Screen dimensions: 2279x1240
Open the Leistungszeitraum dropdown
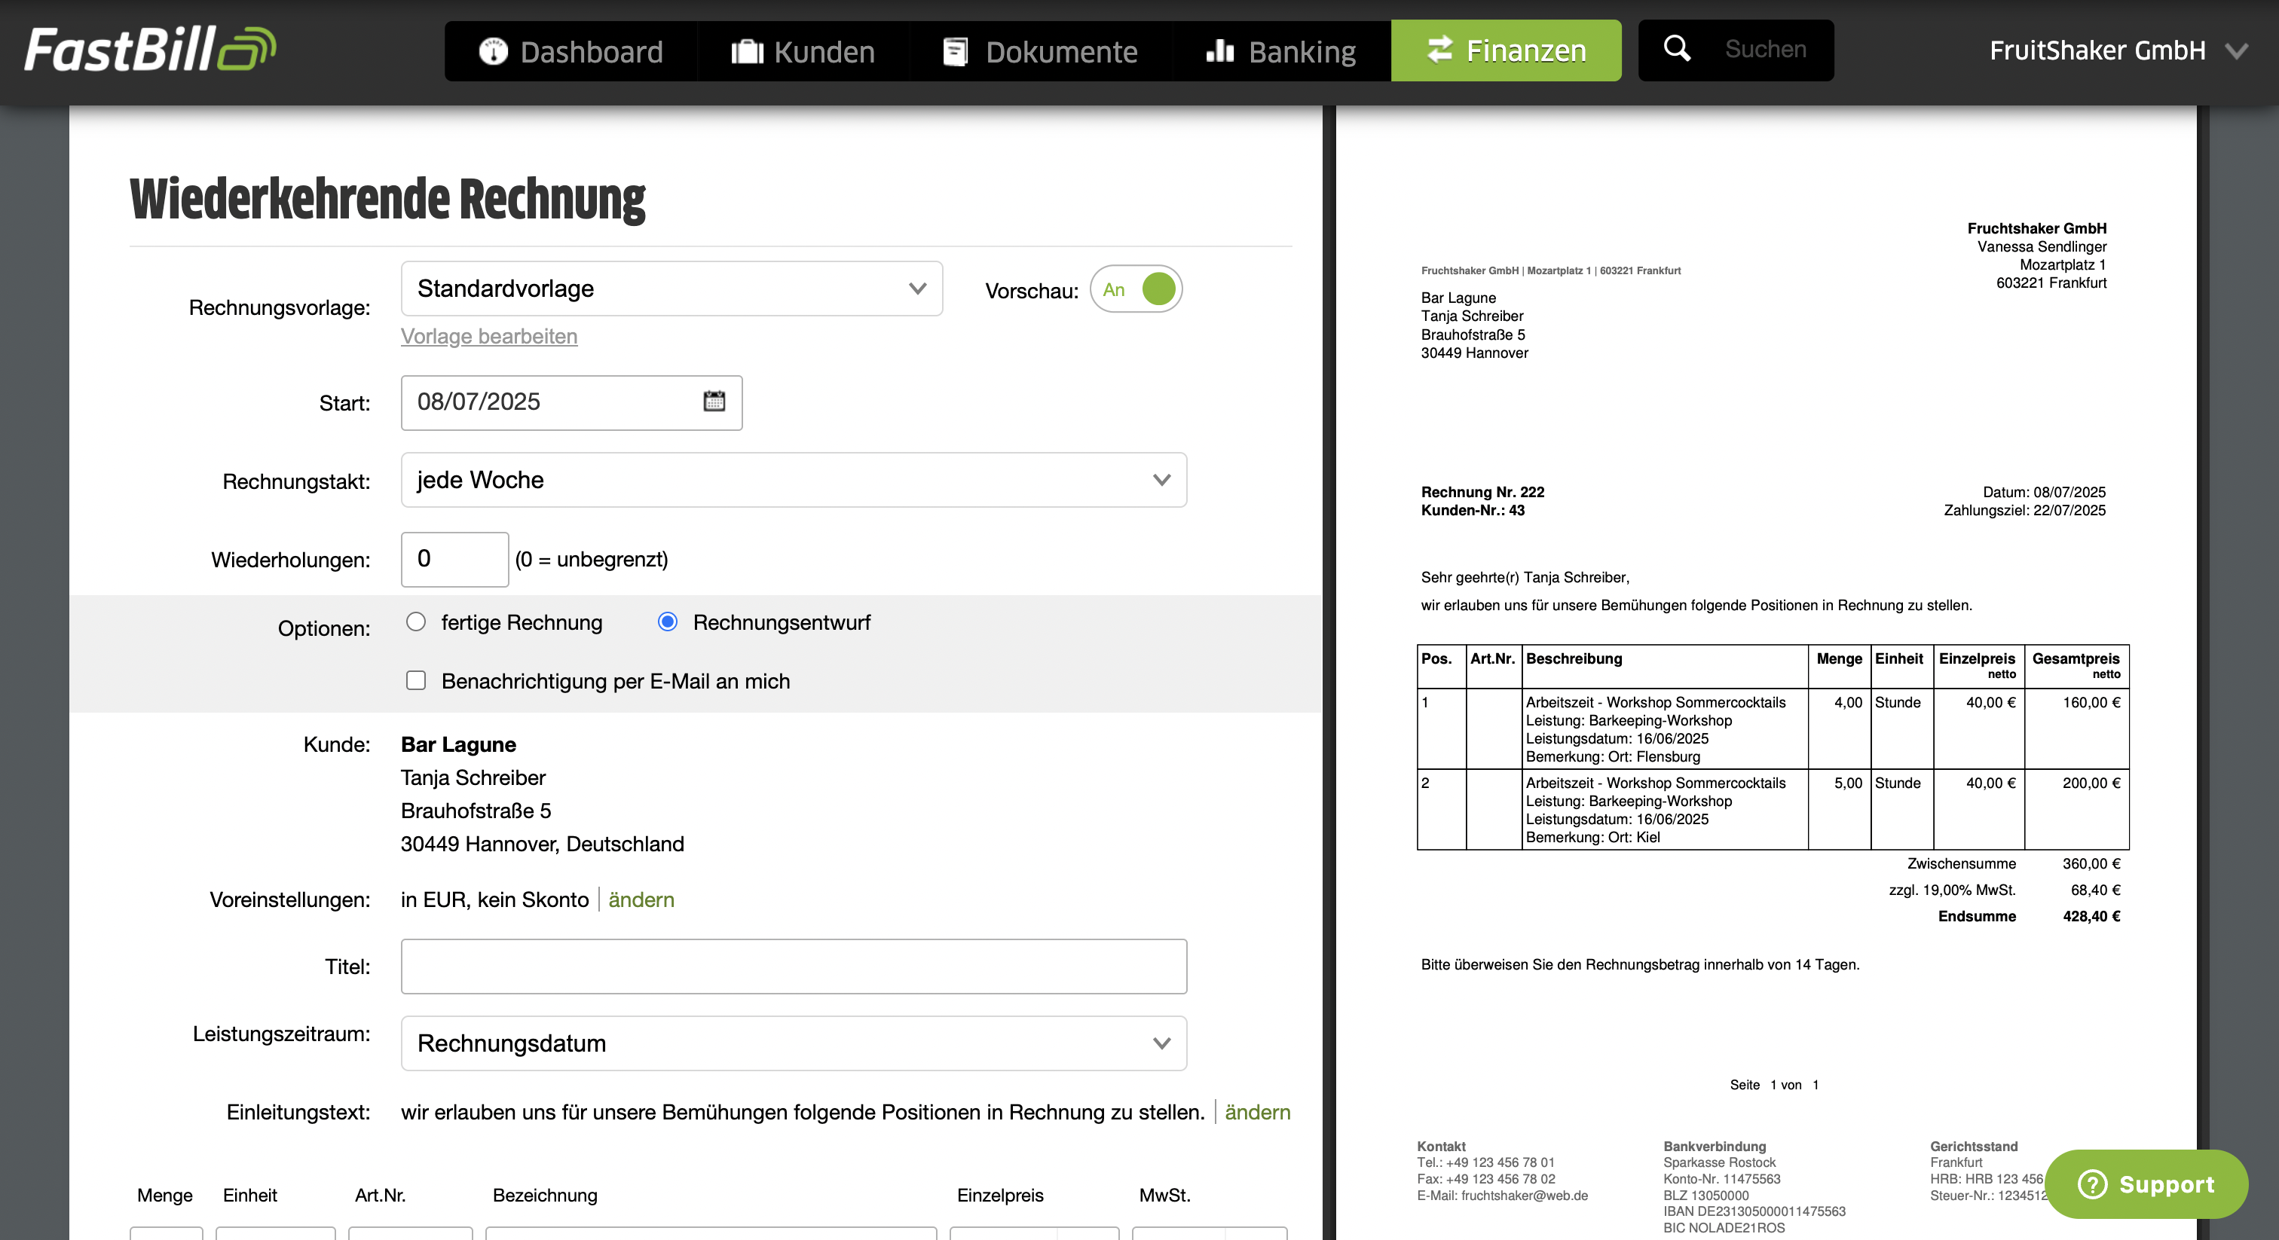[x=794, y=1043]
